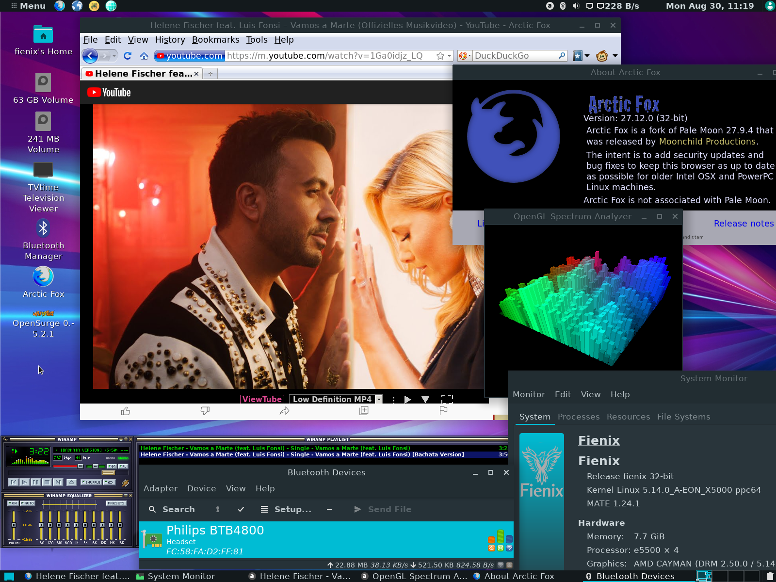
Task: Switch to Resources tab in System Monitor
Action: pyautogui.click(x=628, y=417)
